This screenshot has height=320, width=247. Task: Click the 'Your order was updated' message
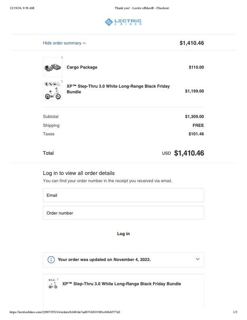point(104,260)
